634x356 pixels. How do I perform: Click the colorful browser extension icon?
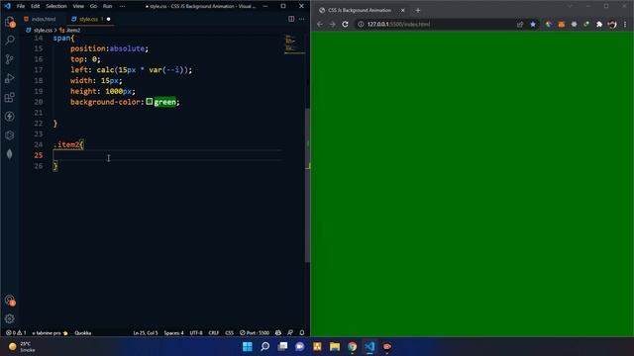click(548, 24)
